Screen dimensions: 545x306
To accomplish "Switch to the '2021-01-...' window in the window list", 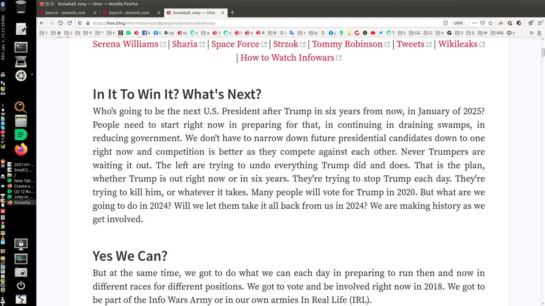I will point(21,164).
